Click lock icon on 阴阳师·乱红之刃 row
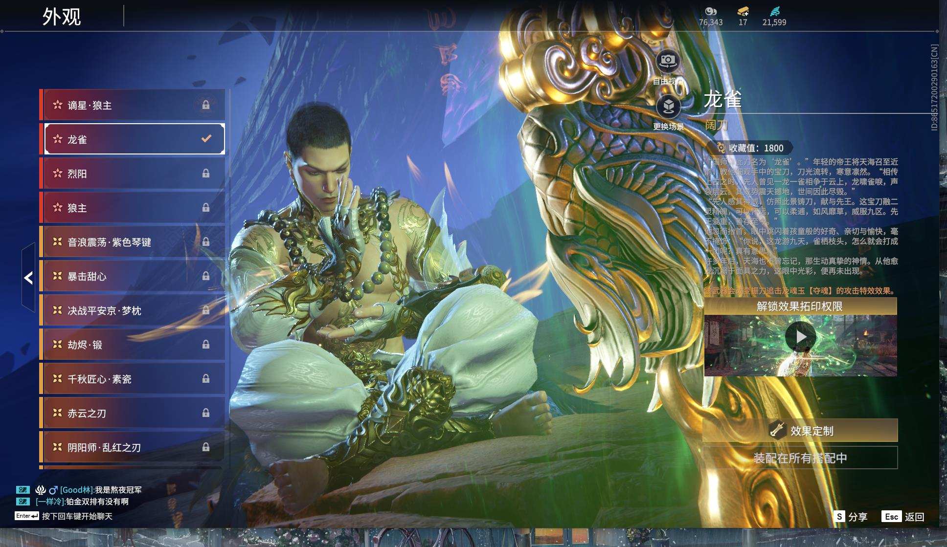 pyautogui.click(x=206, y=447)
